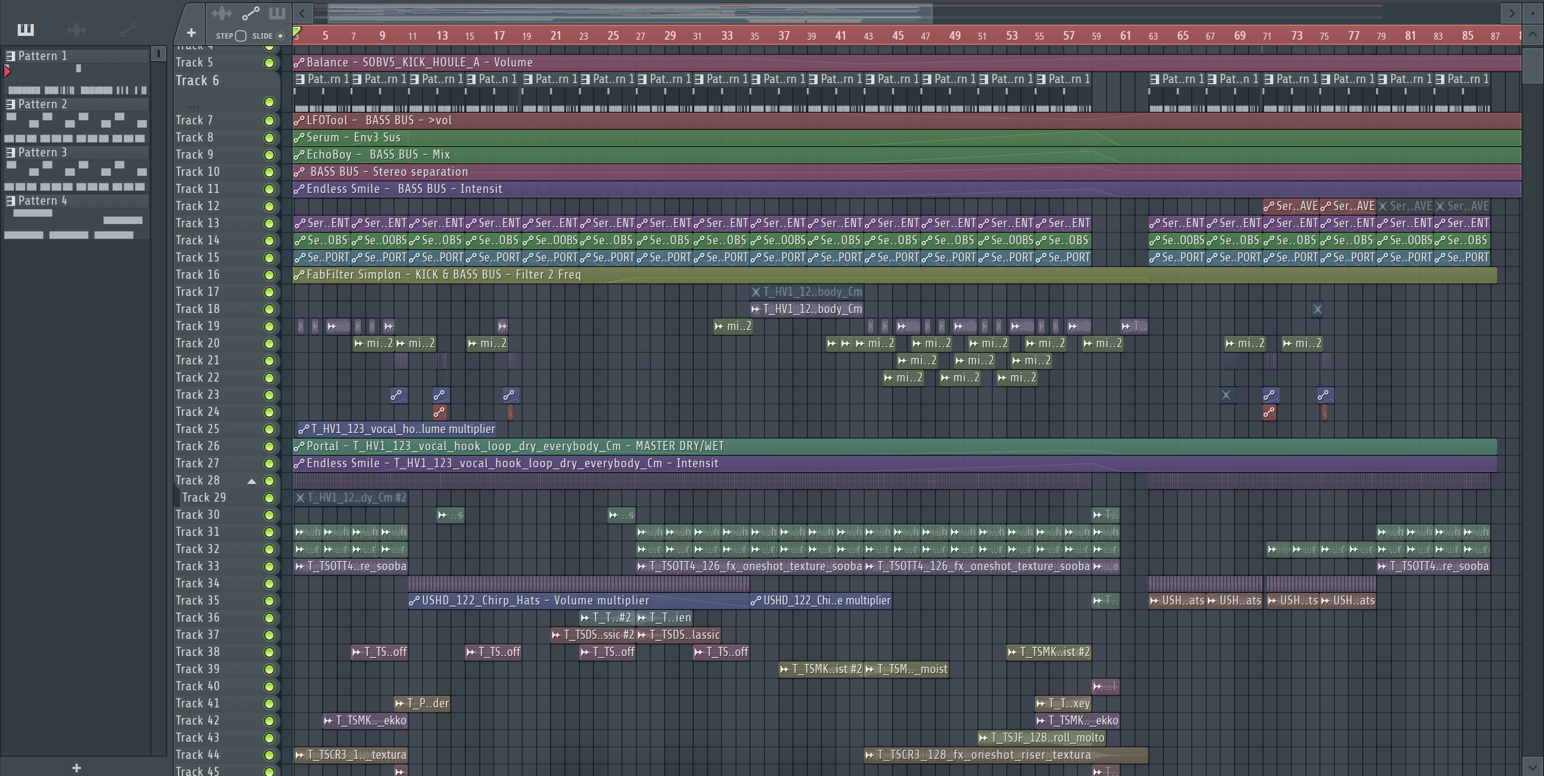Mute Track 5
This screenshot has height=776, width=1544.
(x=269, y=63)
